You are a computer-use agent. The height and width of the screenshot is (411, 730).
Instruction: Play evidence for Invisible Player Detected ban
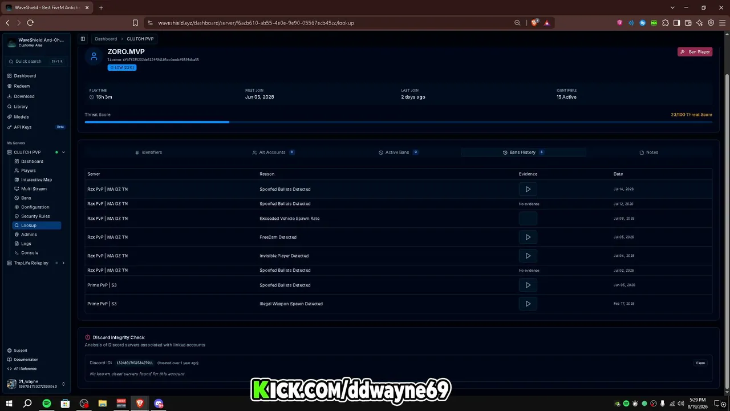tap(528, 256)
